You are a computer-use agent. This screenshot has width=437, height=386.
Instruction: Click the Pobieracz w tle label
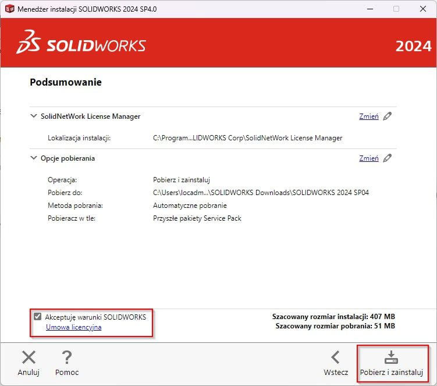72,218
